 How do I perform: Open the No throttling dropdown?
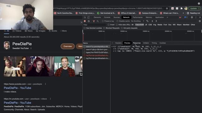coord(138,21)
